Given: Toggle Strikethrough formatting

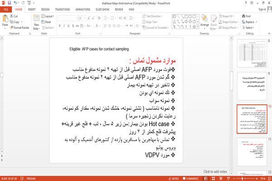Looking at the screenshot, I should (x=77, y=26).
